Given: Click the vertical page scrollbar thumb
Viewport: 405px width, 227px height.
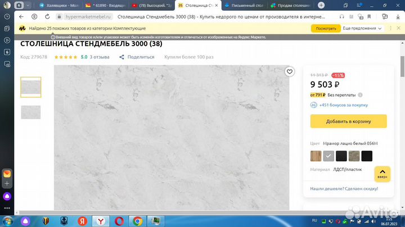Looking at the screenshot, I should point(402,66).
